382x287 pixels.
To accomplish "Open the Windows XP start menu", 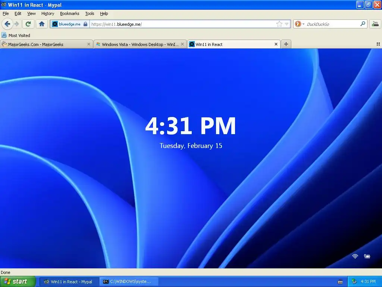I will coord(18,281).
